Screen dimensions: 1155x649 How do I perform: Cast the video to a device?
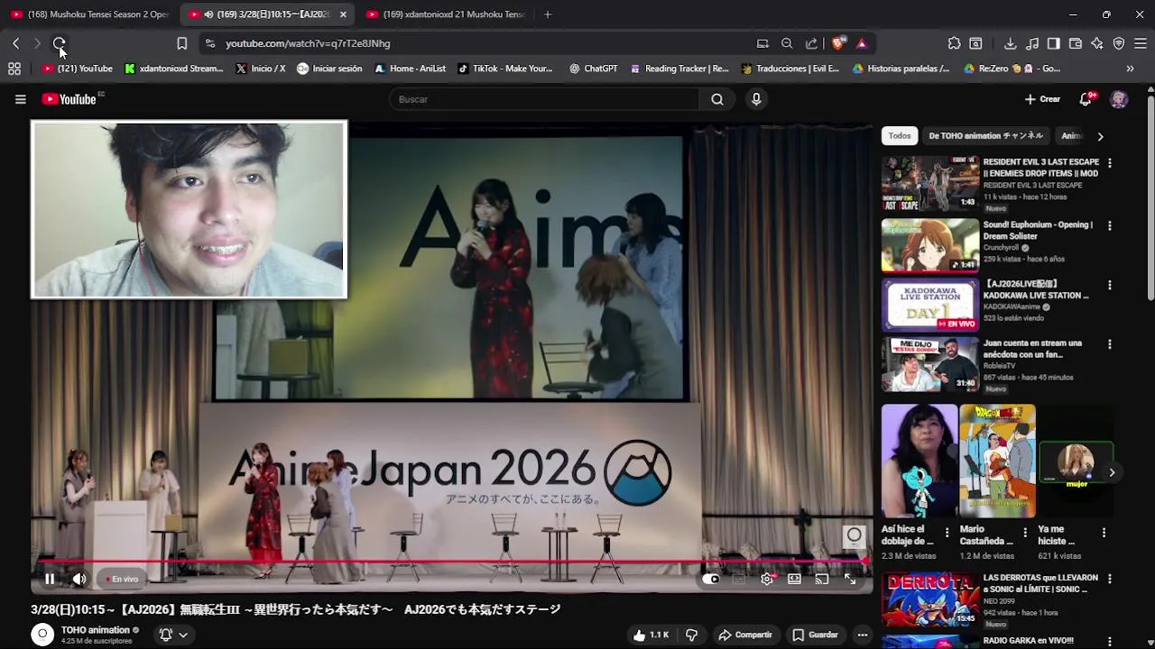click(822, 579)
